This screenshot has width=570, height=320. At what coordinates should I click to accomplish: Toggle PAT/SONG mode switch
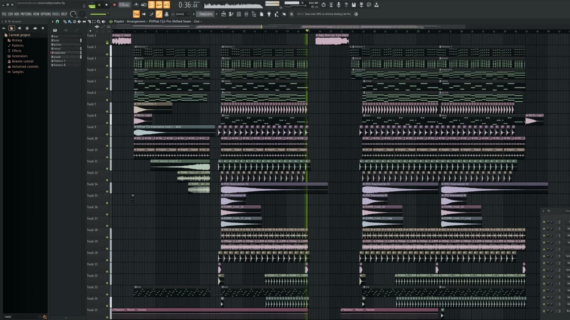pyautogui.click(x=91, y=5)
